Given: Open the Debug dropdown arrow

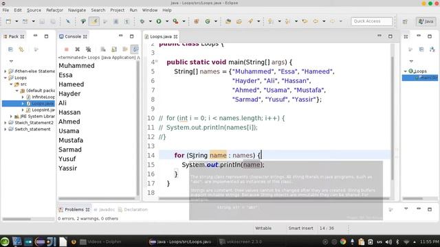Looking at the screenshot, I should (150, 21).
